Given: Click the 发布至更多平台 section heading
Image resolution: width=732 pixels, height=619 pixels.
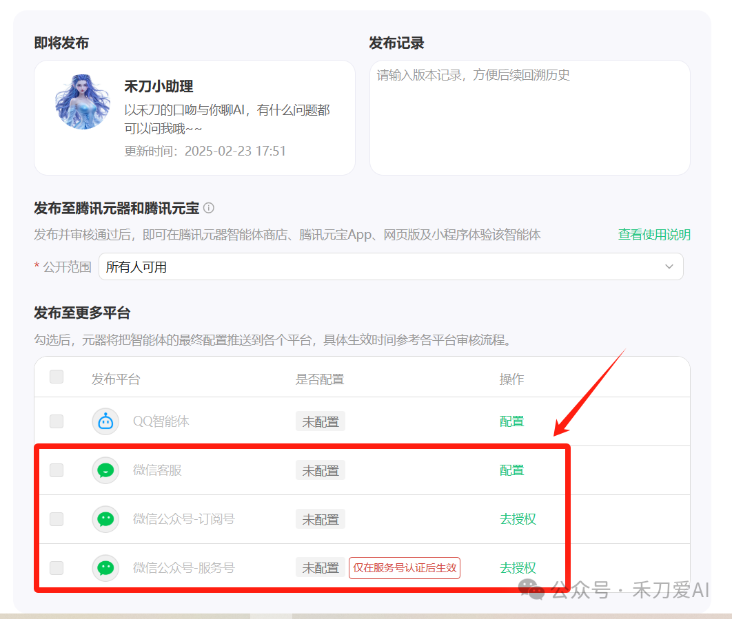Looking at the screenshot, I should [x=82, y=313].
